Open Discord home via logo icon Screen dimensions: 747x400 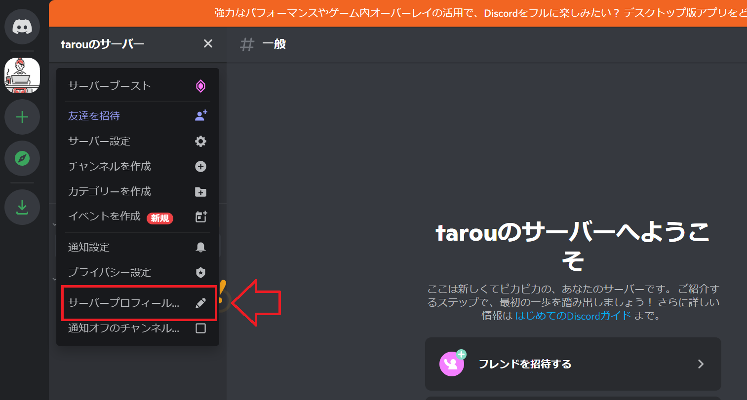22,27
